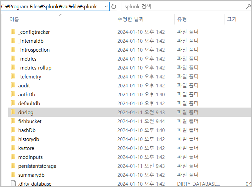Click the historydb folder icon
The width and height of the screenshot is (252, 187).
(13, 139)
